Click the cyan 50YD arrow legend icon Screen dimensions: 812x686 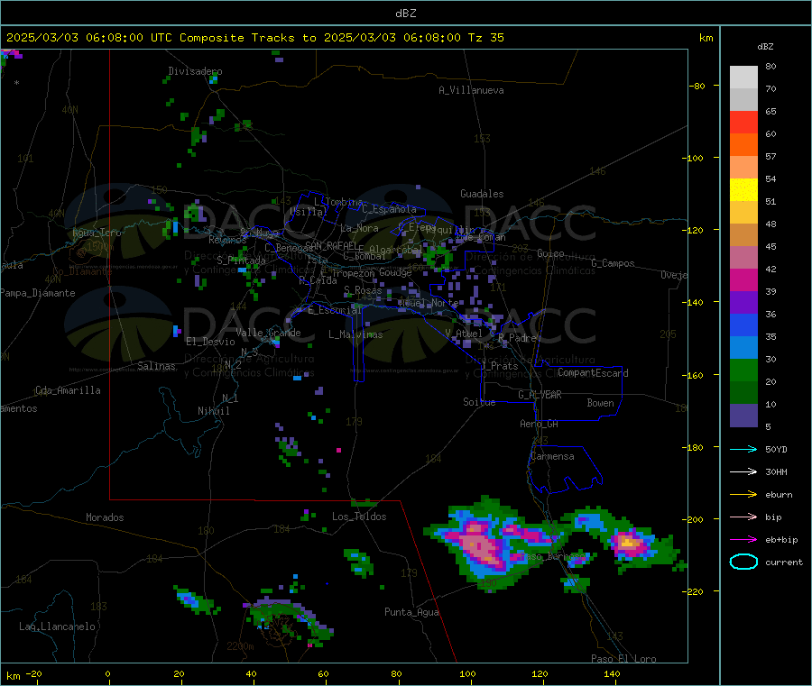[x=743, y=449]
